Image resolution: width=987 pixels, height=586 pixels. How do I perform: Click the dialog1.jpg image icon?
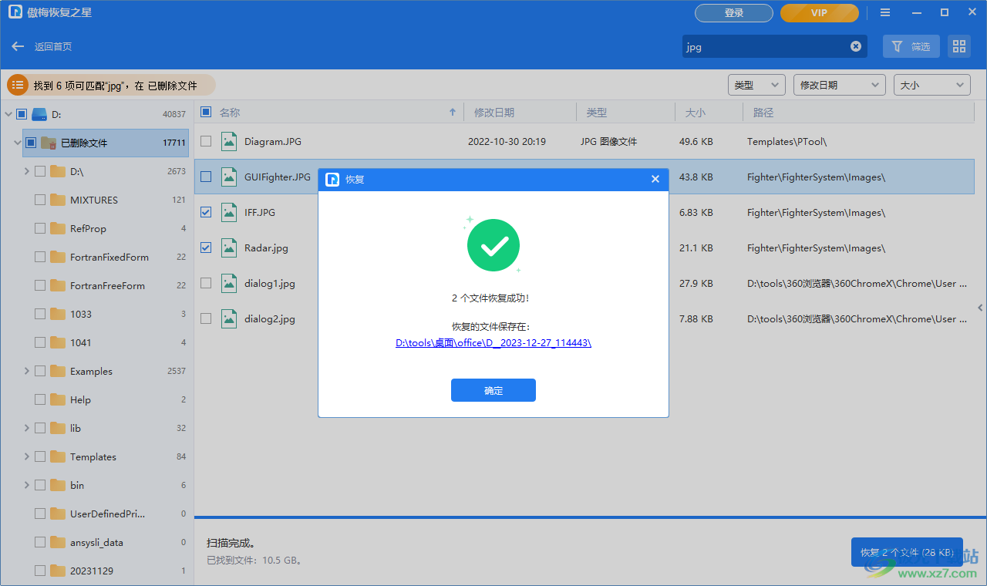(x=229, y=283)
